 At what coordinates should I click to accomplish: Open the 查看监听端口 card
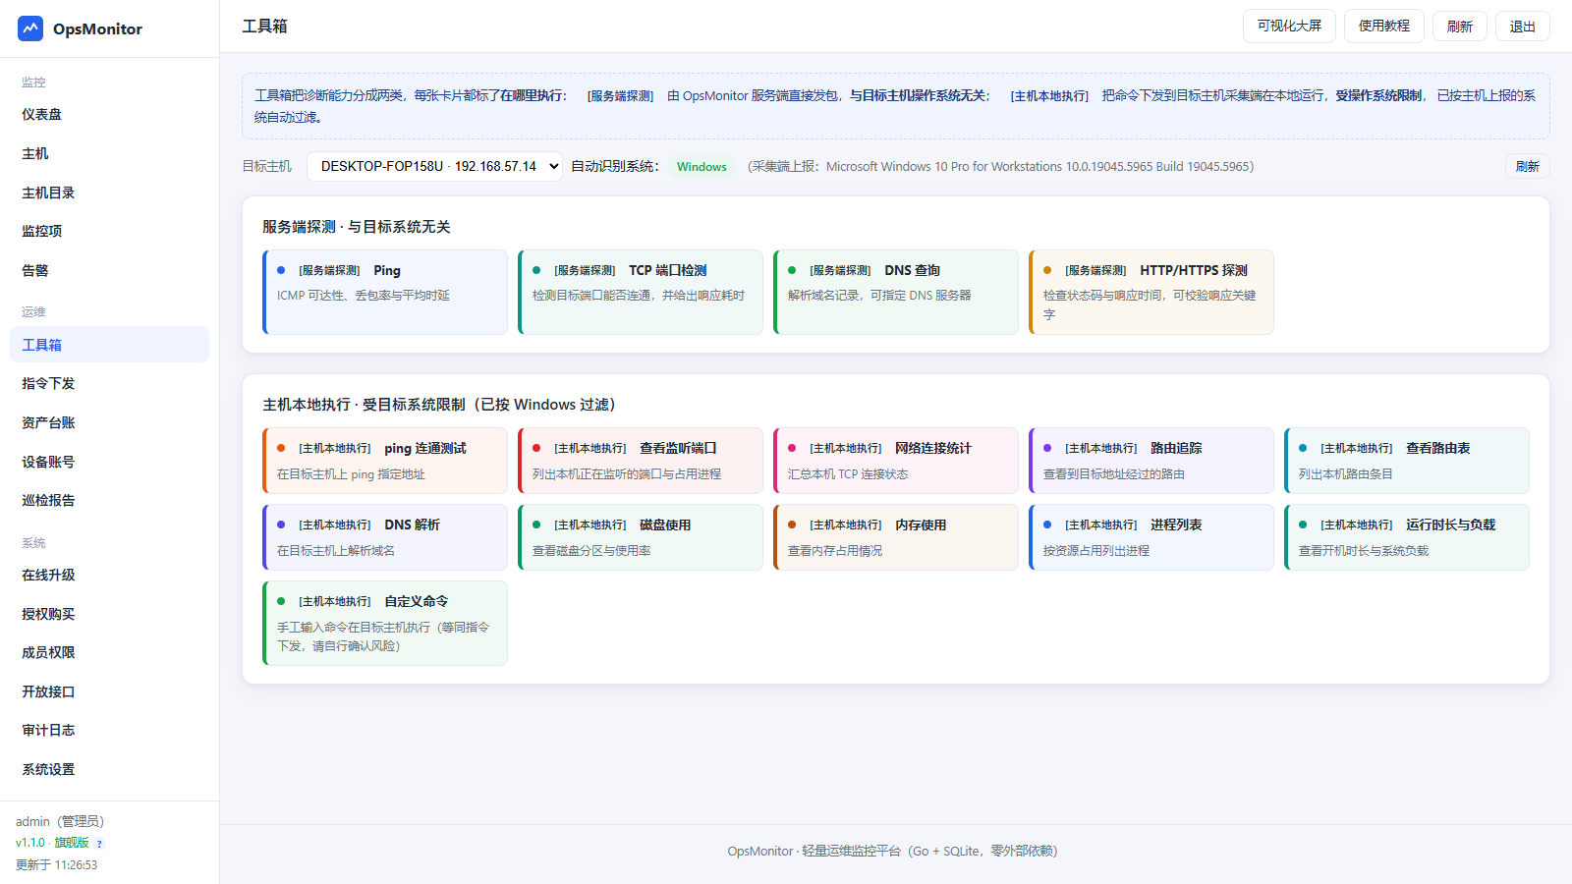pos(641,461)
